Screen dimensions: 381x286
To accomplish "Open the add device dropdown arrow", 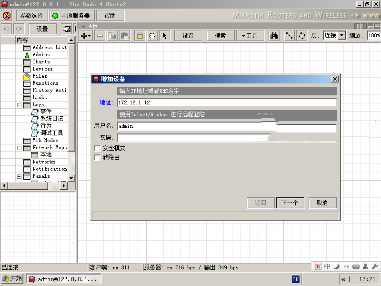I will [x=90, y=36].
